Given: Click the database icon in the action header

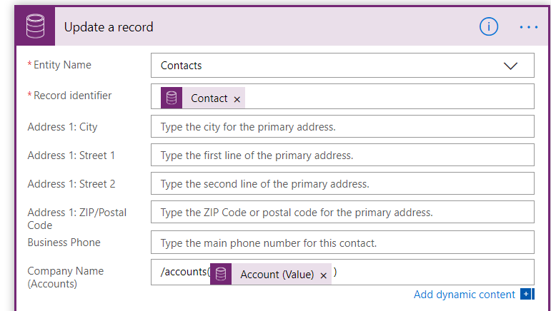Looking at the screenshot, I should coord(35,27).
